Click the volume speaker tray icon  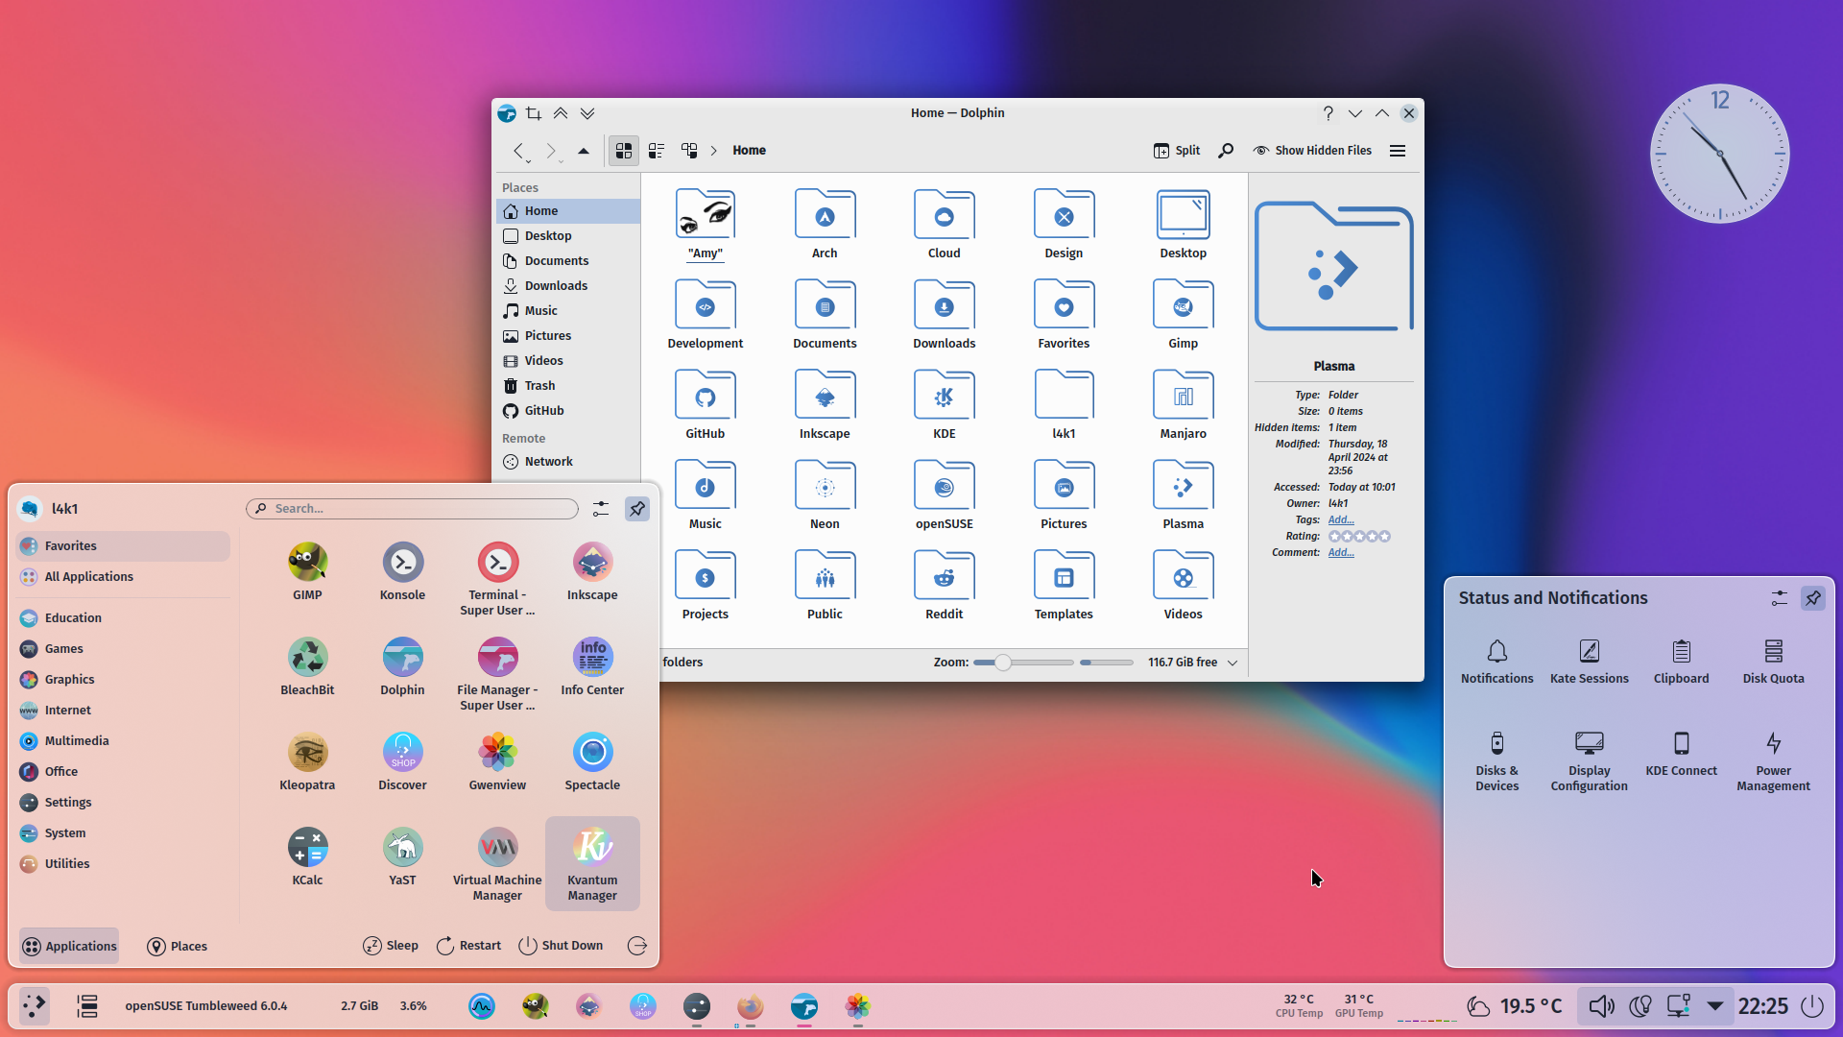tap(1601, 1006)
